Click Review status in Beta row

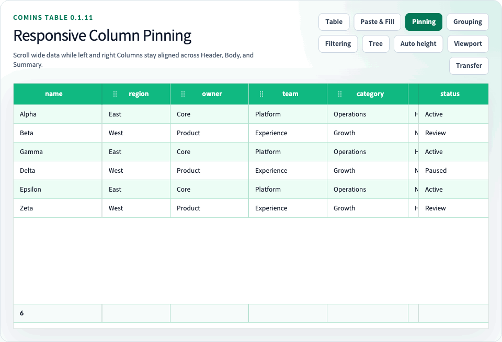coord(453,133)
